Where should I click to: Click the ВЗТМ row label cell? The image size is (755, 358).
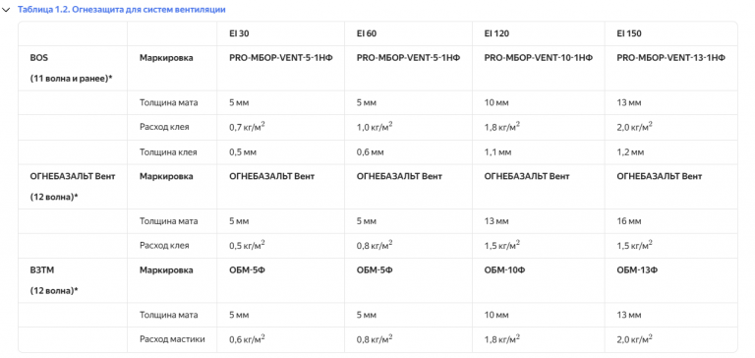[x=73, y=280]
